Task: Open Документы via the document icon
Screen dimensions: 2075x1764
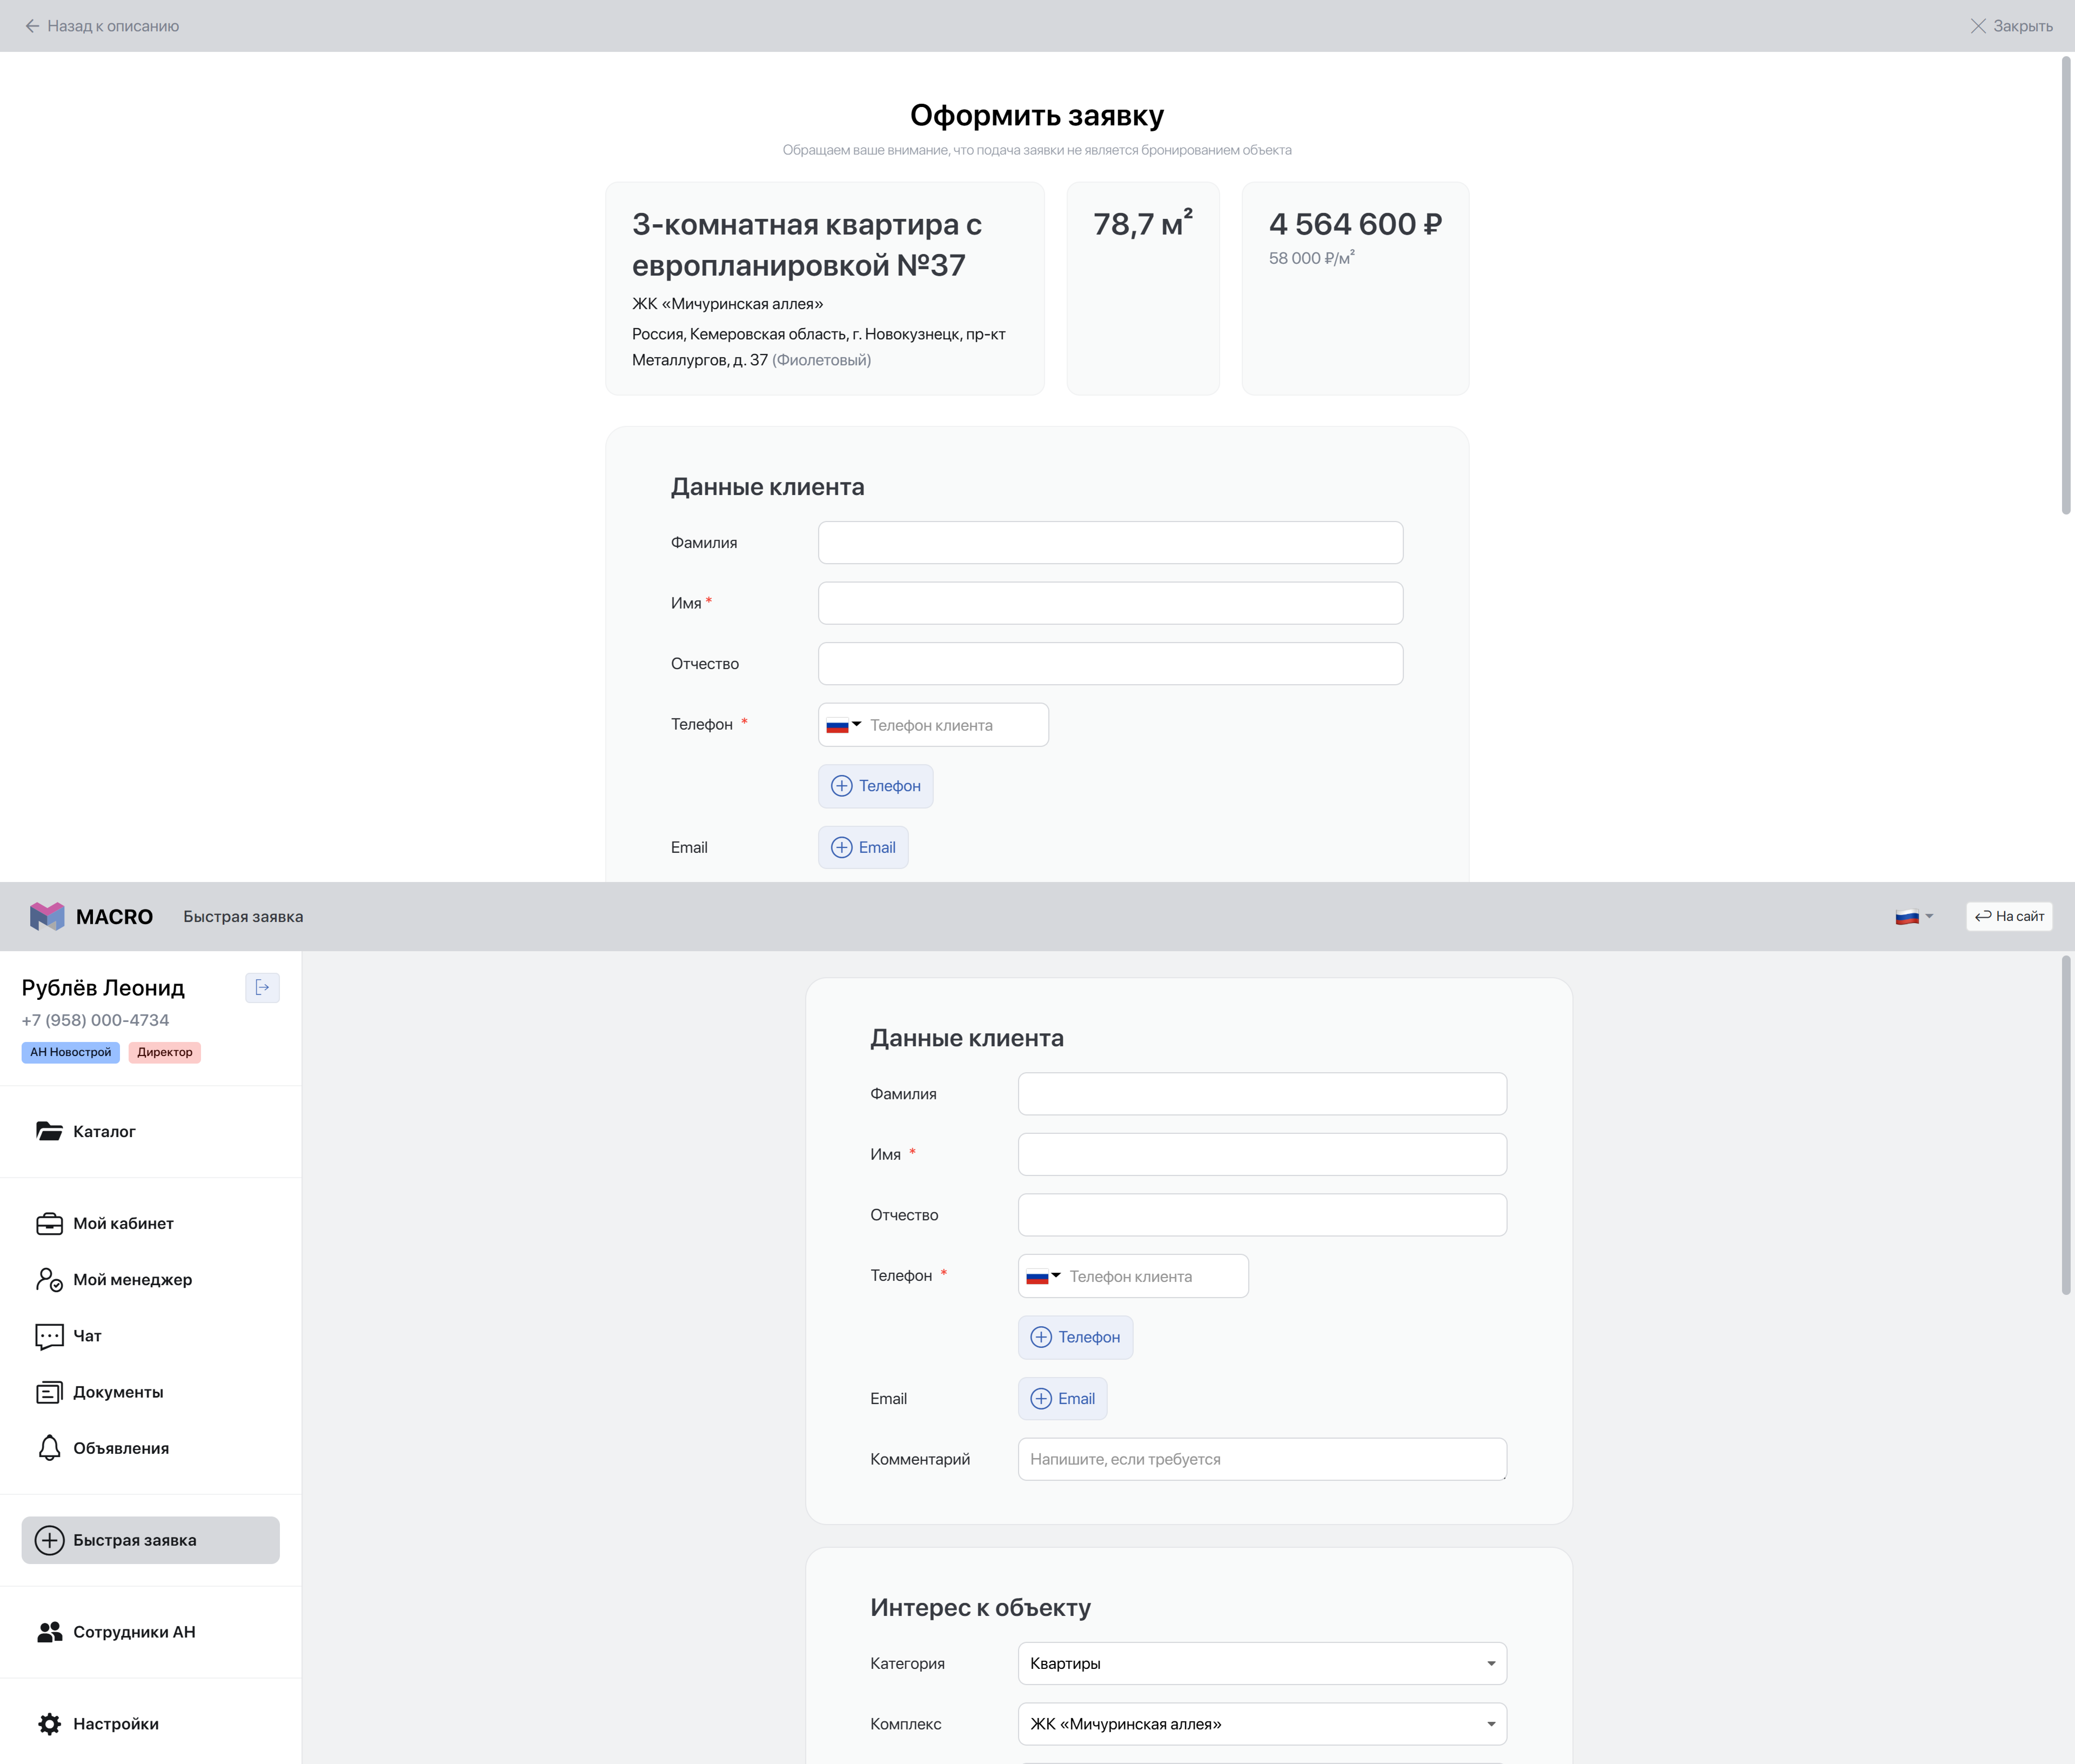Action: (49, 1392)
